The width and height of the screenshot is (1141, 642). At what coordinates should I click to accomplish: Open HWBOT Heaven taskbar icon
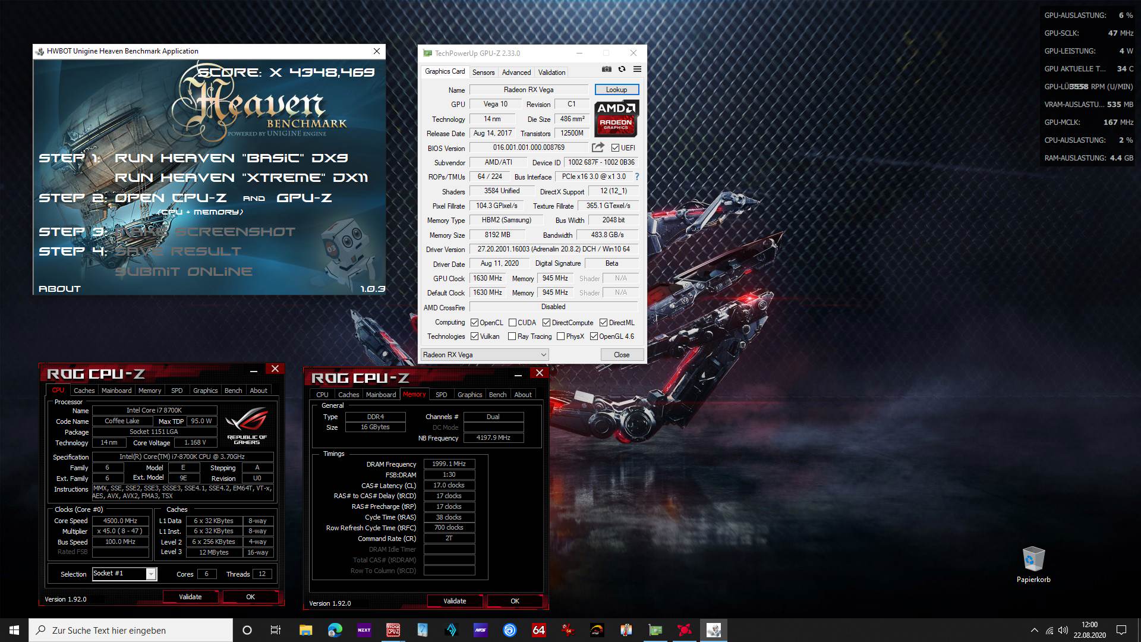point(713,630)
